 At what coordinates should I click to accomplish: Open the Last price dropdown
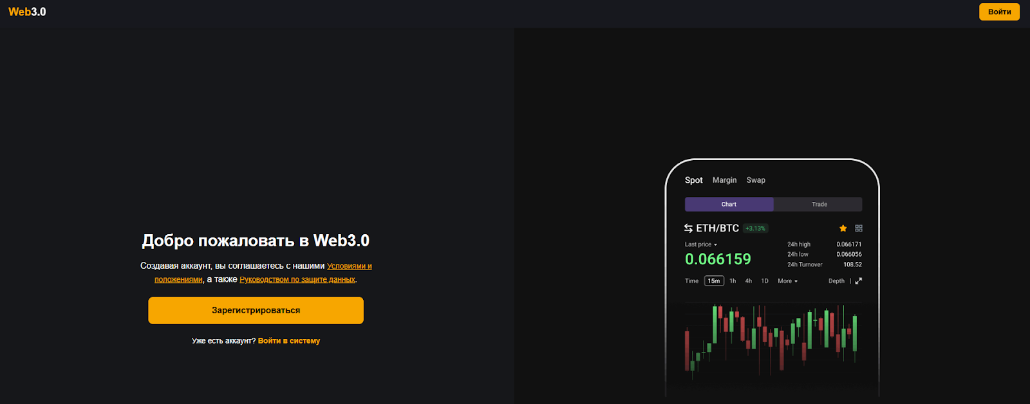700,244
